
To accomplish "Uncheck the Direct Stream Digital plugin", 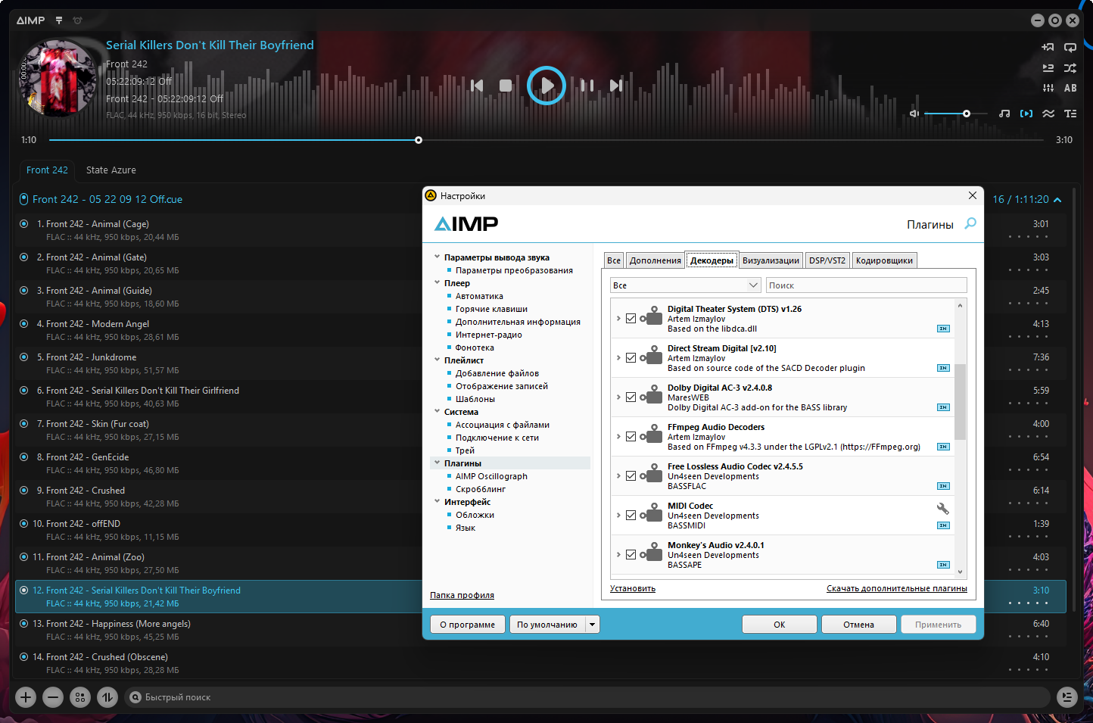I will 631,358.
